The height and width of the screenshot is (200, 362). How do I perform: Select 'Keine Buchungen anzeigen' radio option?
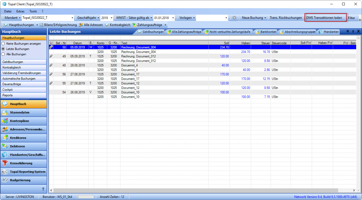click(3, 44)
